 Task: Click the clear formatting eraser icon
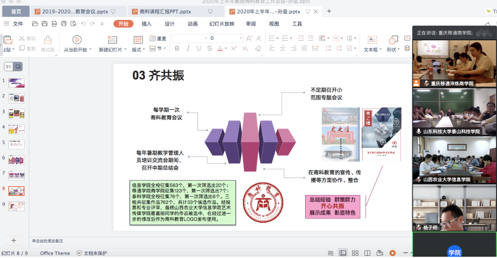pyautogui.click(x=258, y=48)
